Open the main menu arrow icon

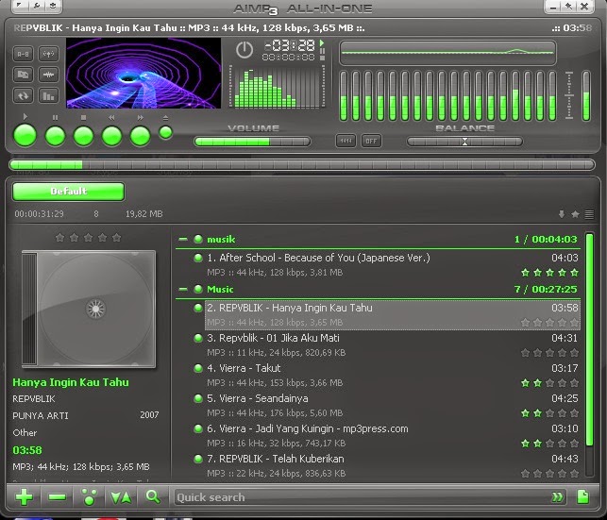20,6
